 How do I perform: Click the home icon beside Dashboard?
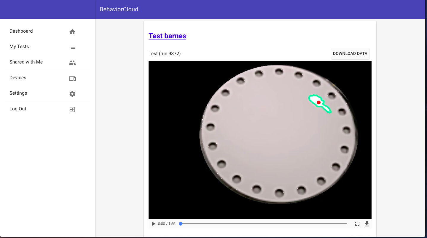tap(72, 32)
